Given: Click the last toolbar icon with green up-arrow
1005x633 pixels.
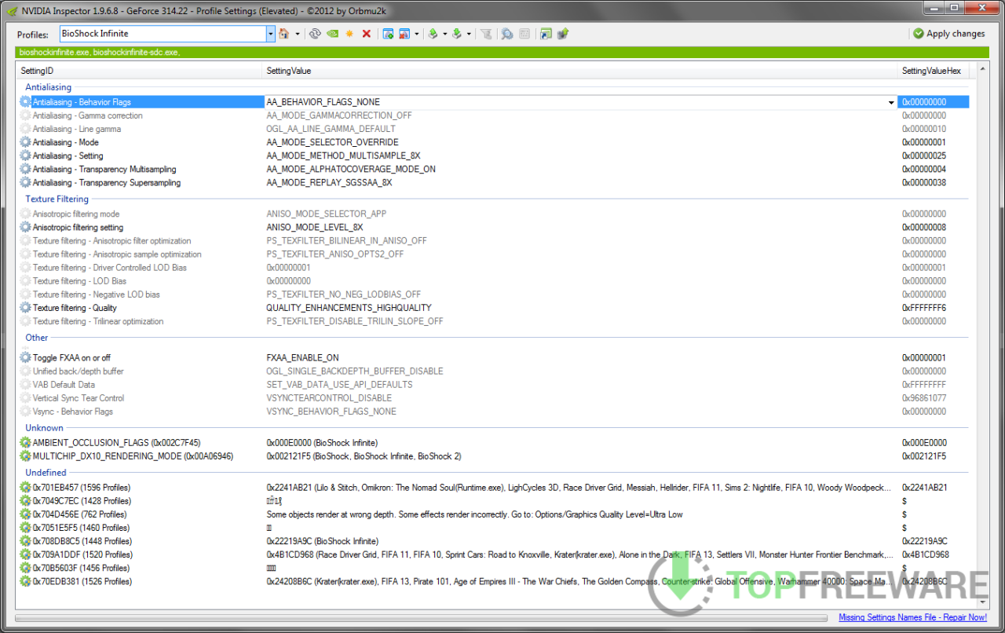Looking at the screenshot, I should (563, 34).
